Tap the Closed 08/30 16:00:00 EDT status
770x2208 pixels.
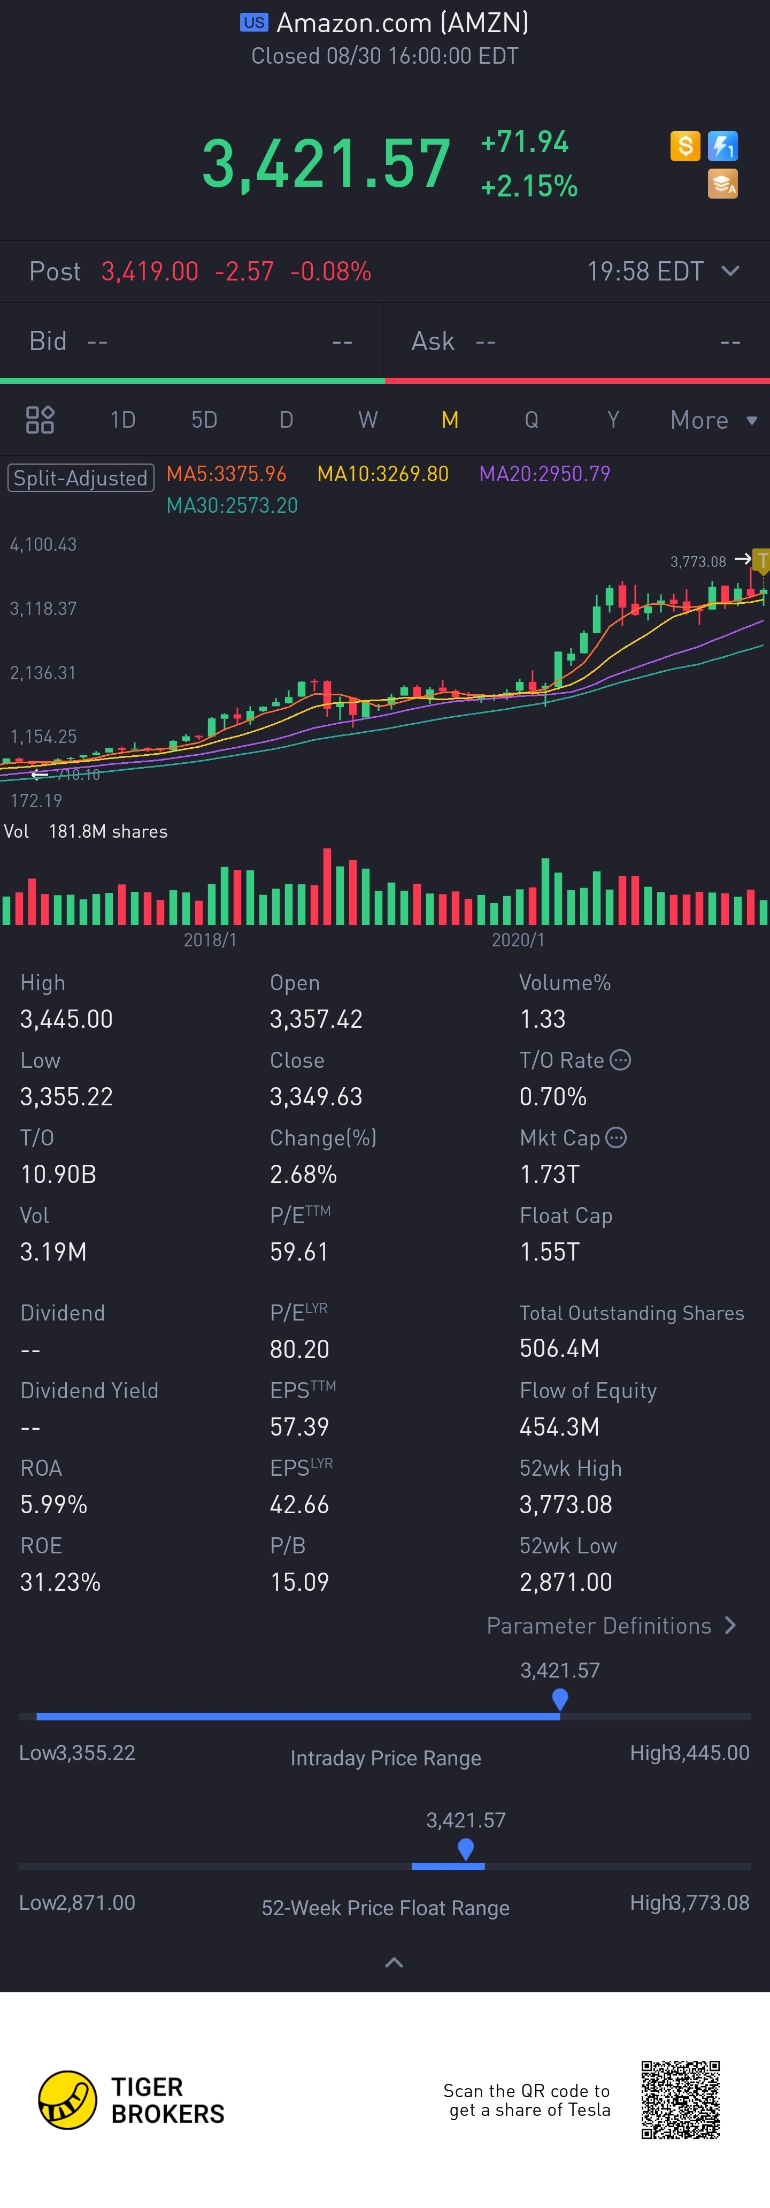[384, 57]
